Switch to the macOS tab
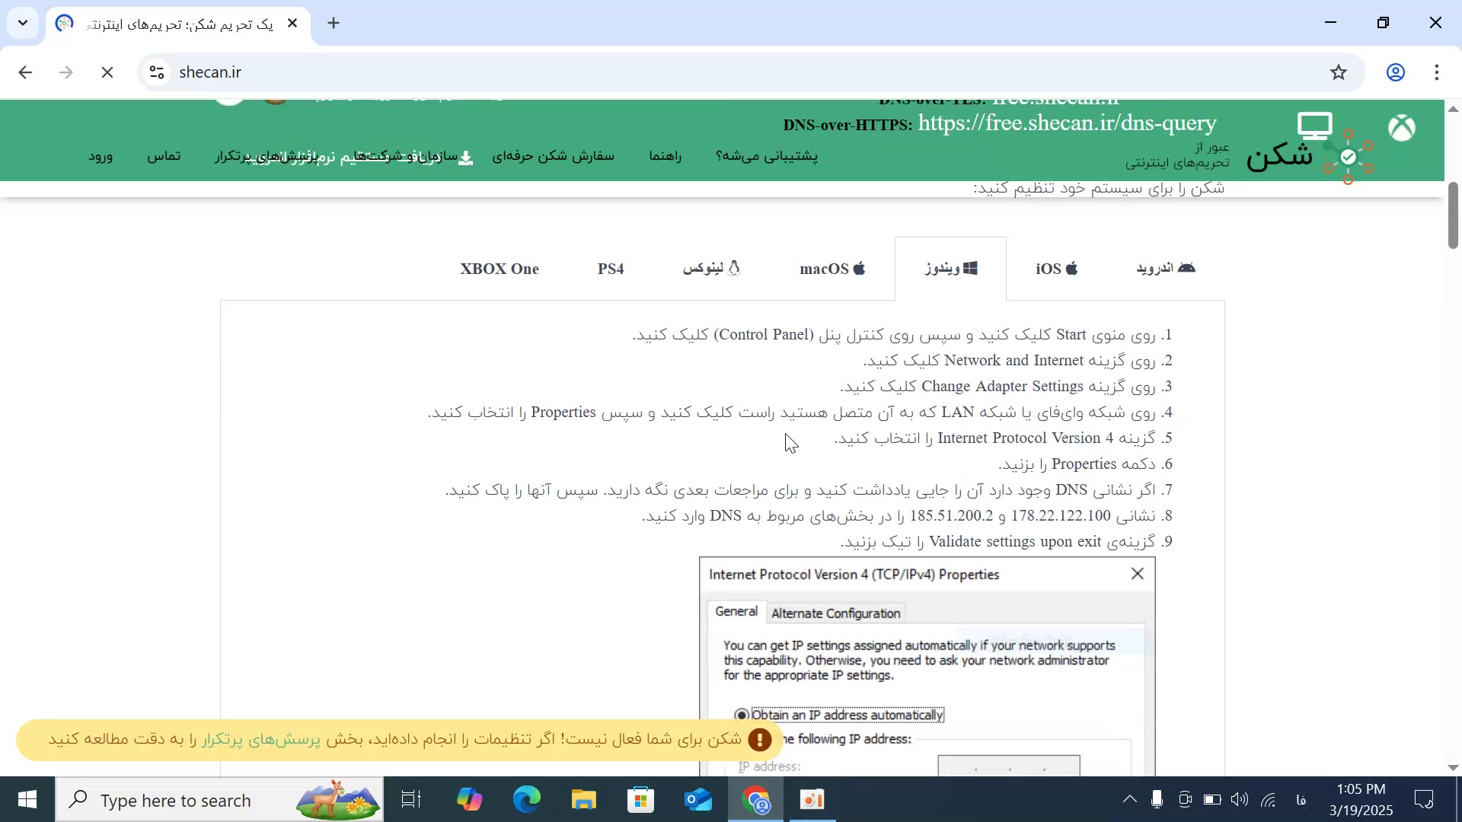1462x822 pixels. point(832,269)
